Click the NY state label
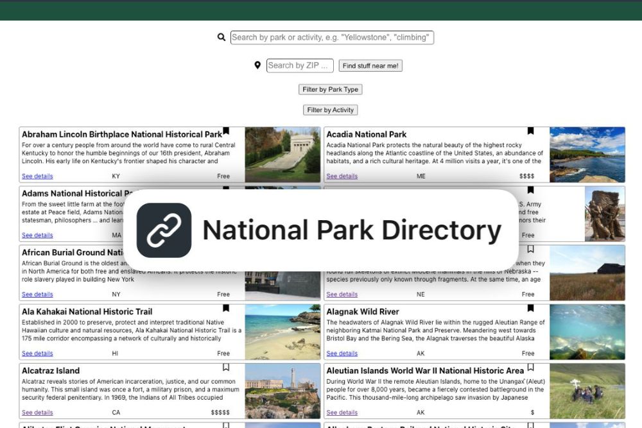 pos(116,294)
